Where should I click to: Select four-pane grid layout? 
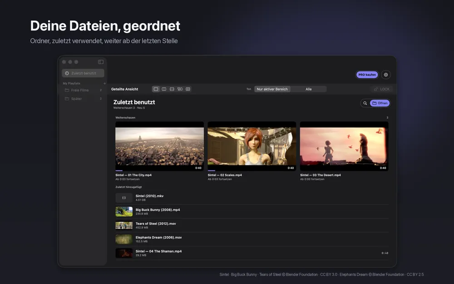point(188,89)
